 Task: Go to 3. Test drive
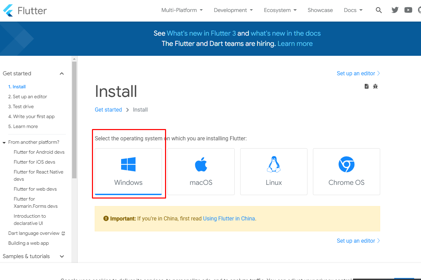click(21, 106)
